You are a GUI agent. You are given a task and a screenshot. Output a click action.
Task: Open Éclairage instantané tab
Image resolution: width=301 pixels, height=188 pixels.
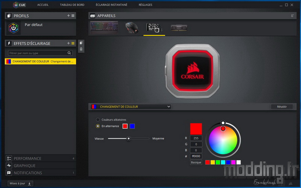[x=111, y=5]
